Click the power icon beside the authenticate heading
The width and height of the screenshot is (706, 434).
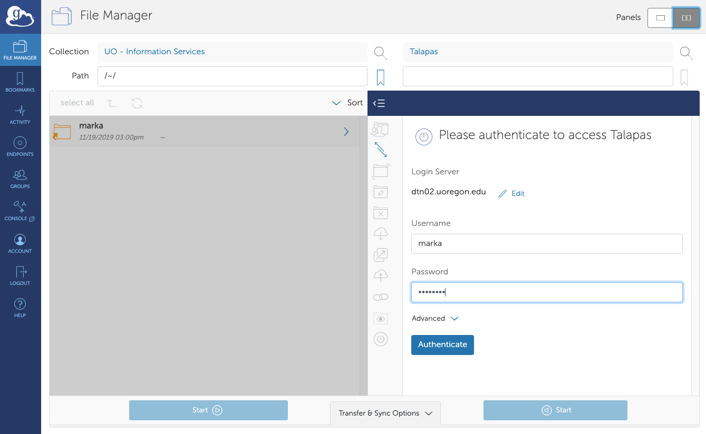tap(423, 137)
